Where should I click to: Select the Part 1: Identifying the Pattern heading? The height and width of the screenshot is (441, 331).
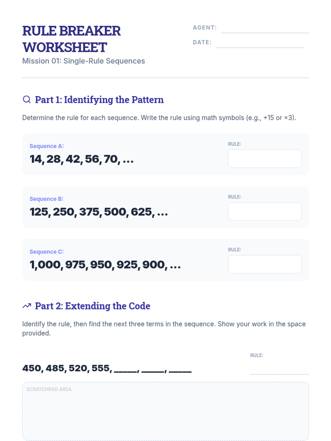coord(99,100)
